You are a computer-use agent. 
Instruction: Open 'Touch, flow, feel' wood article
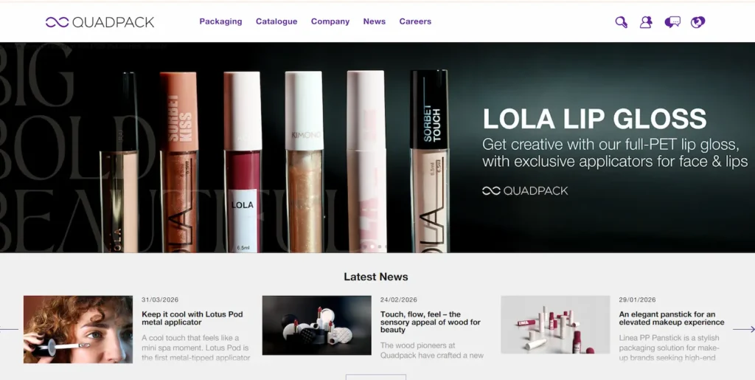tap(430, 322)
